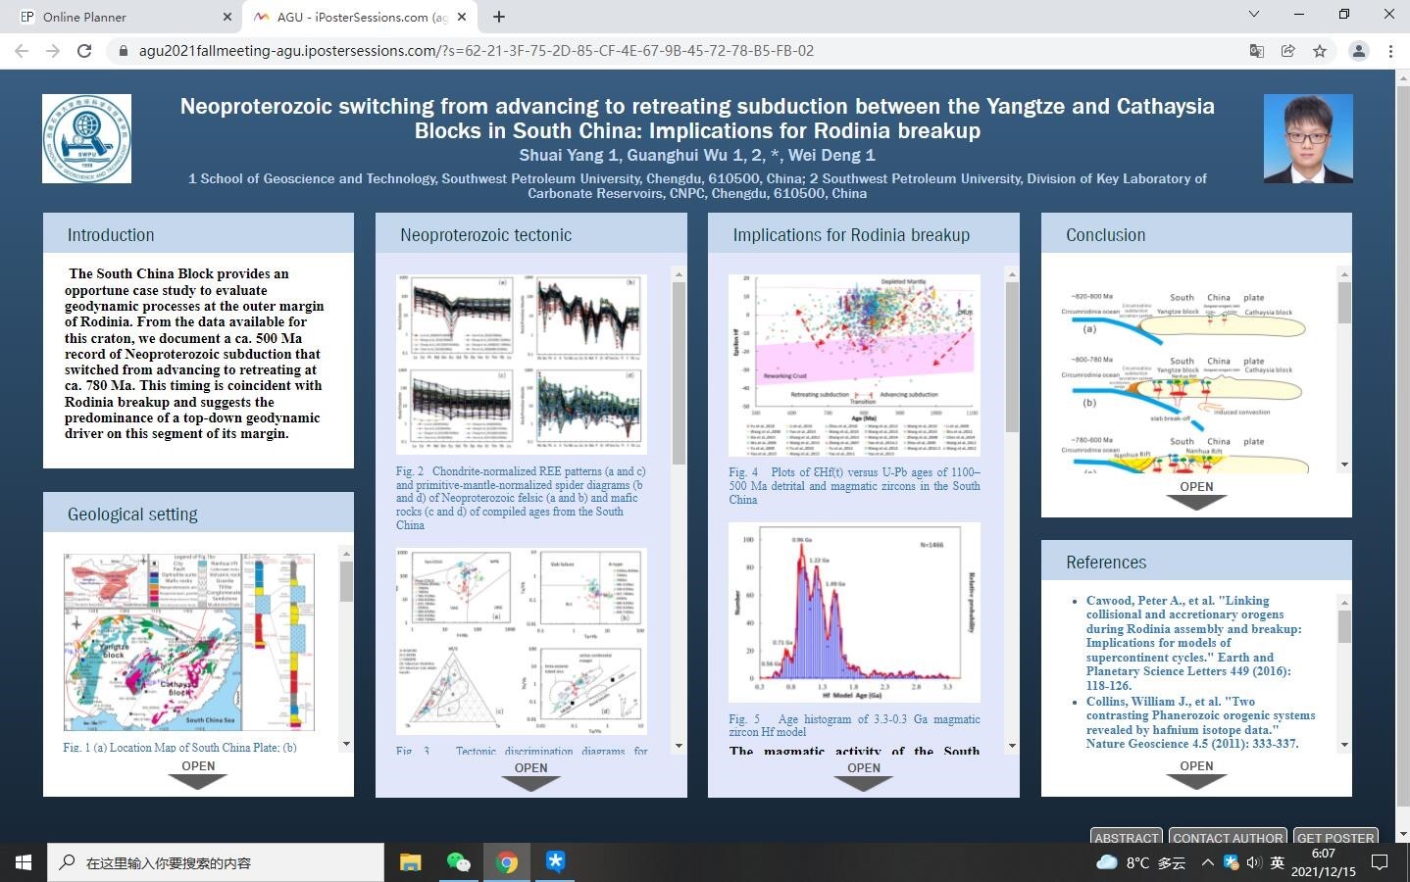1410x882 pixels.
Task: Click the ABSTRACT button
Action: click(x=1126, y=838)
